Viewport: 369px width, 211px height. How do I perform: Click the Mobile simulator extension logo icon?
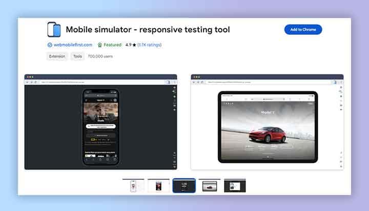[54, 30]
